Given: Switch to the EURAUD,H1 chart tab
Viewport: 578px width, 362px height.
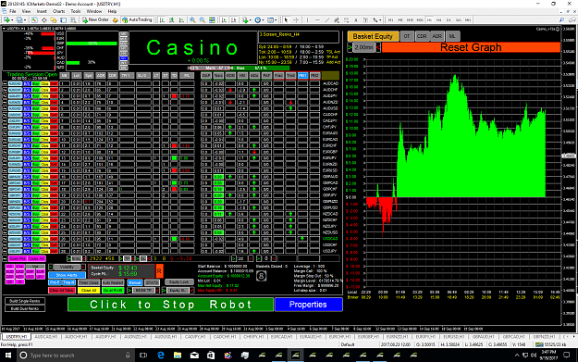Looking at the screenshot, I should pos(311,336).
